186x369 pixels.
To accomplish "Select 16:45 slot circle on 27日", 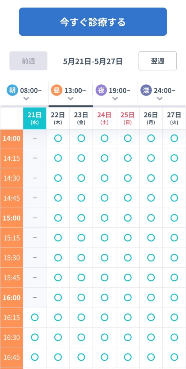I will (x=174, y=357).
